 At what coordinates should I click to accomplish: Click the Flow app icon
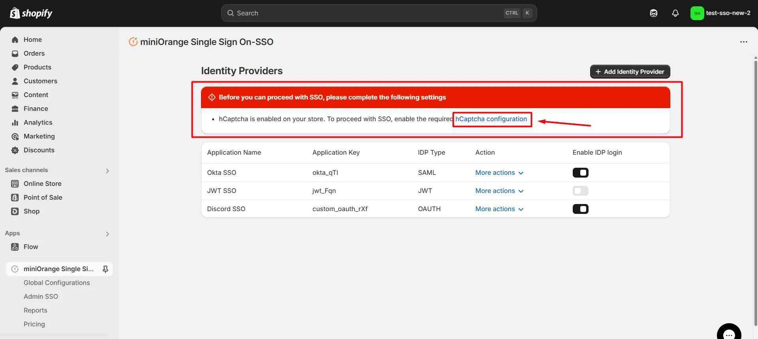15,247
